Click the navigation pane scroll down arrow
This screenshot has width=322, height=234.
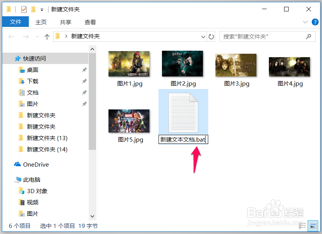coord(92,216)
